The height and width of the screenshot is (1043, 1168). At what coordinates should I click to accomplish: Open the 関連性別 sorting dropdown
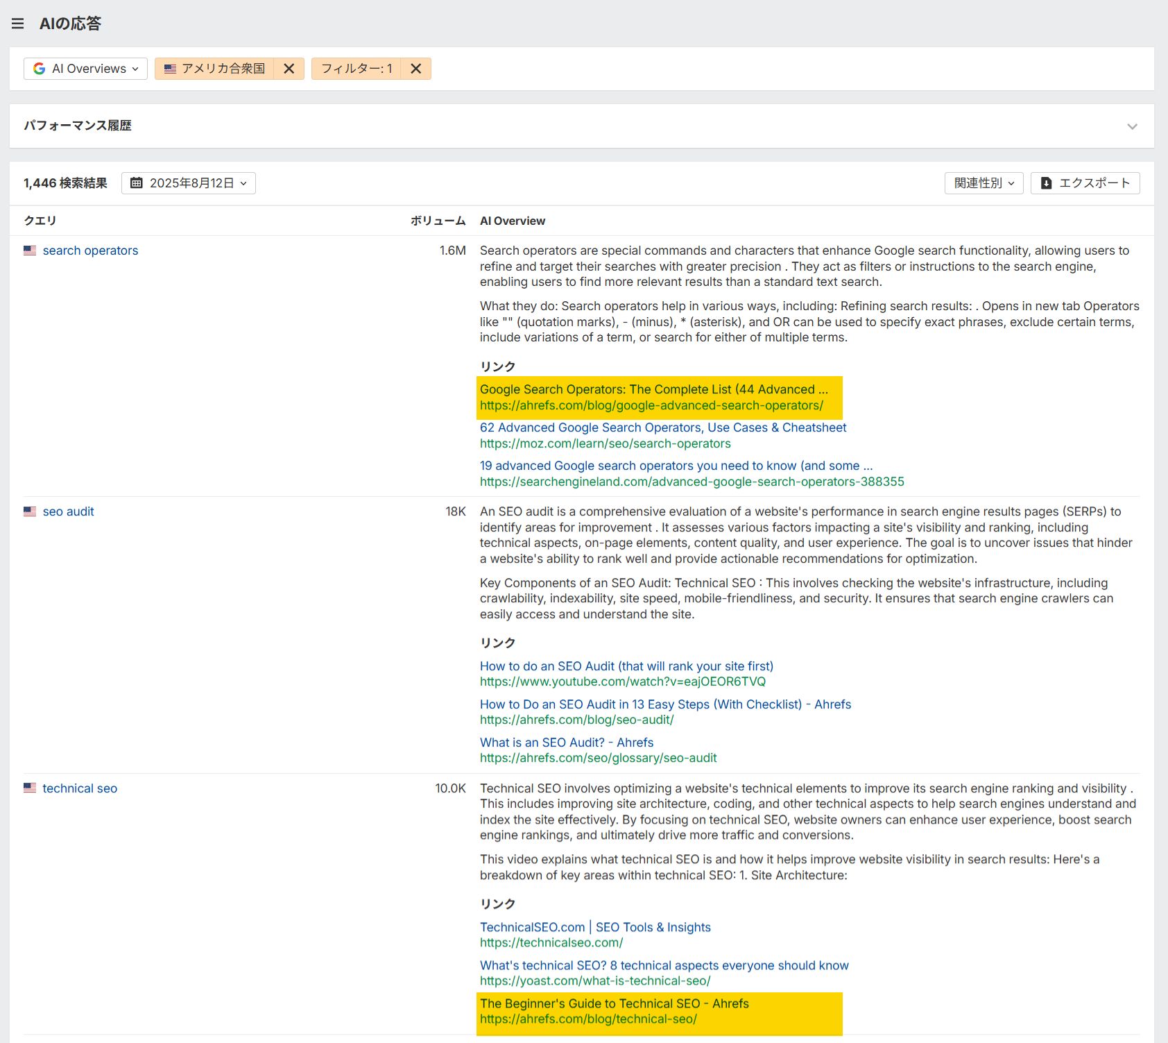tap(984, 183)
